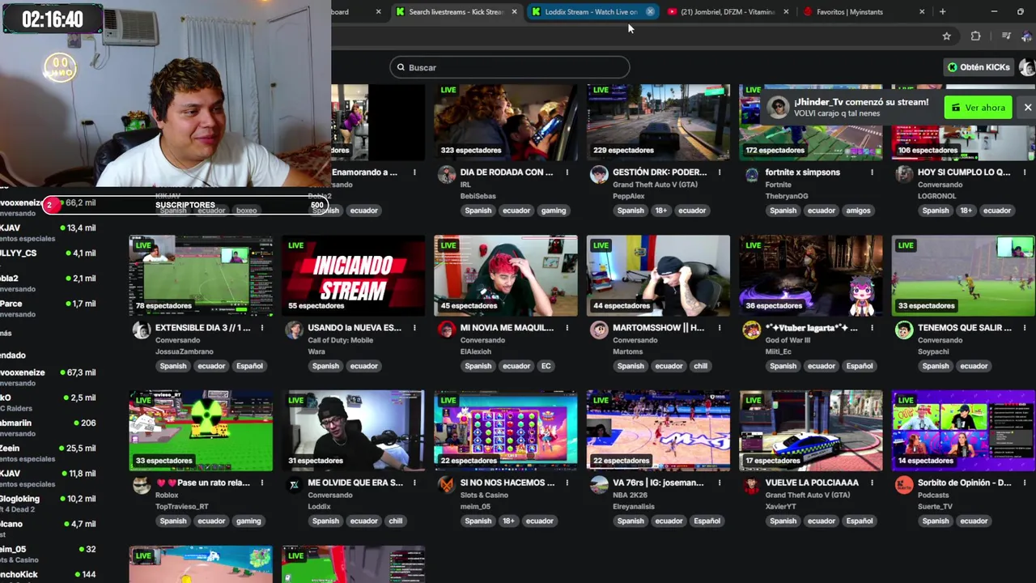Click ME OLVIDE QUE ERA S stream title
1036x583 pixels.
tap(355, 483)
